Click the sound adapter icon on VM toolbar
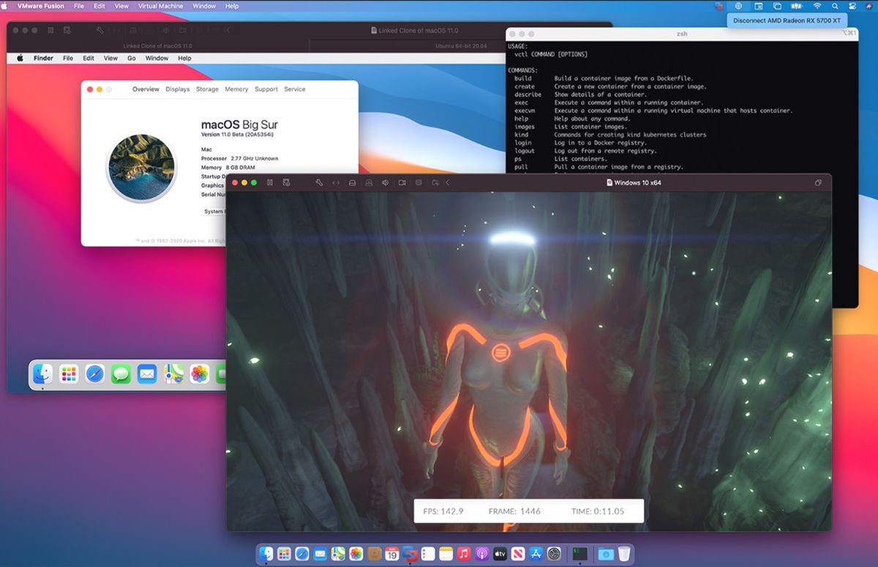 pos(384,183)
